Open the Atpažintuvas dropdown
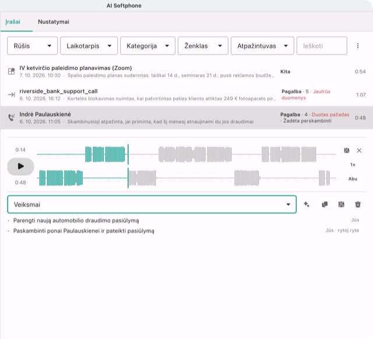The height and width of the screenshot is (339, 373). coord(262,46)
